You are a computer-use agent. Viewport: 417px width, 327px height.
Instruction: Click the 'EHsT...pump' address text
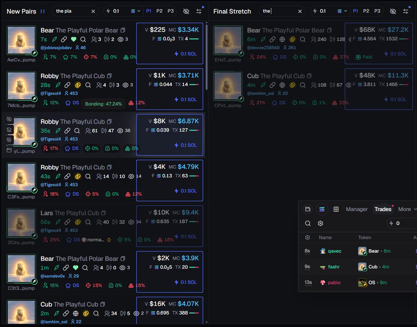228,60
